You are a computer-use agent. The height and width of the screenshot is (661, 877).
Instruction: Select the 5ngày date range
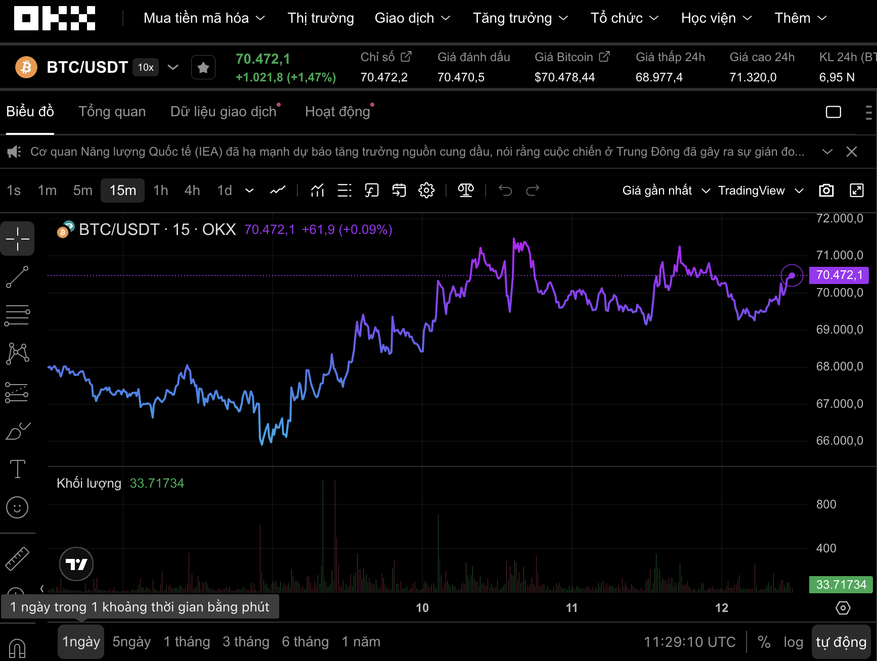[131, 642]
